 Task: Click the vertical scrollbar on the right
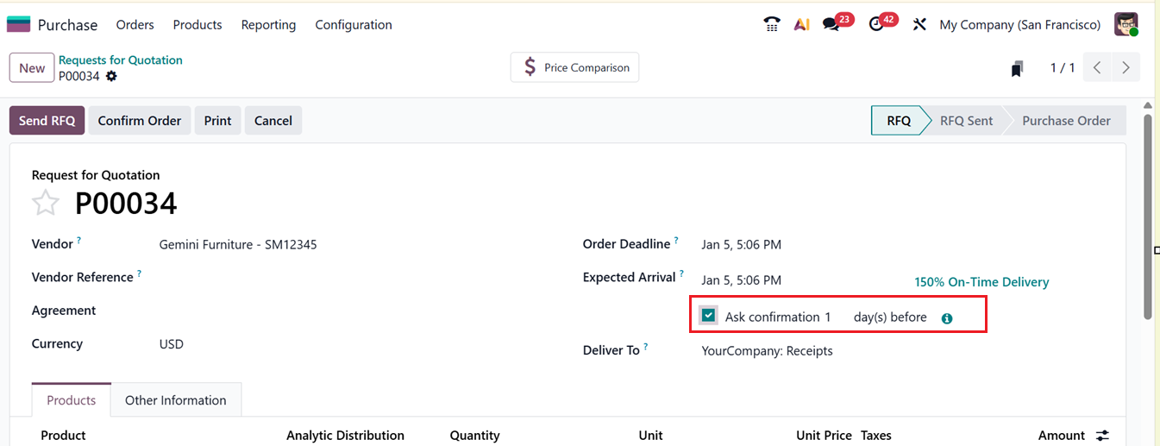[1148, 216]
